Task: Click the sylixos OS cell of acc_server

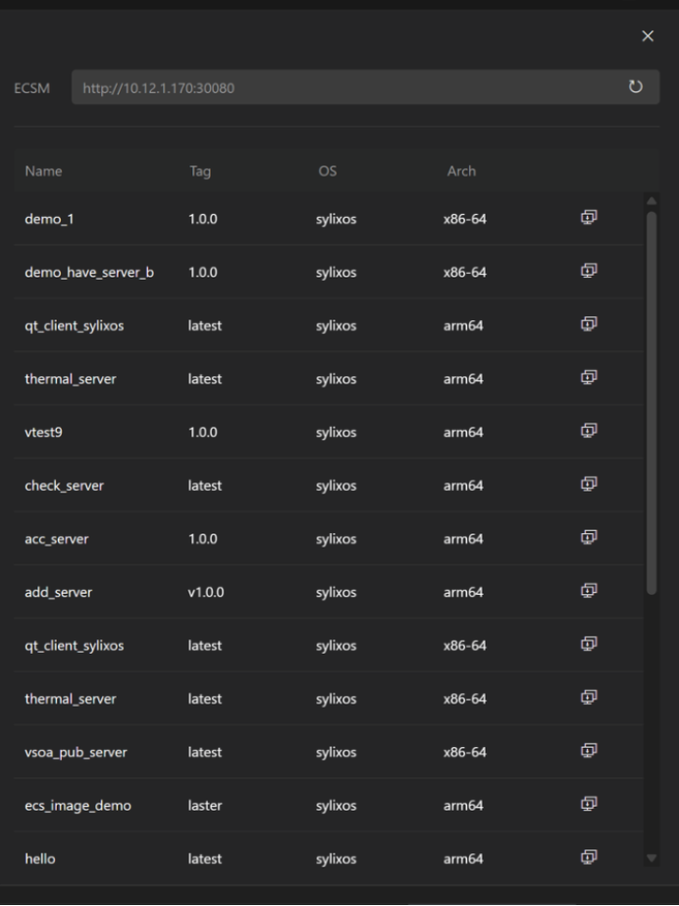Action: (x=336, y=539)
